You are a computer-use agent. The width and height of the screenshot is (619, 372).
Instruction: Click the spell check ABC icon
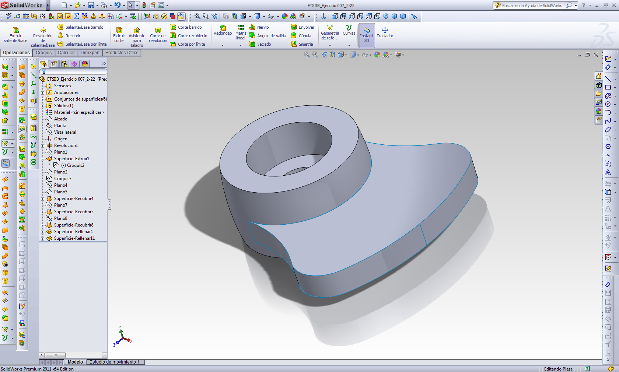(9, 16)
